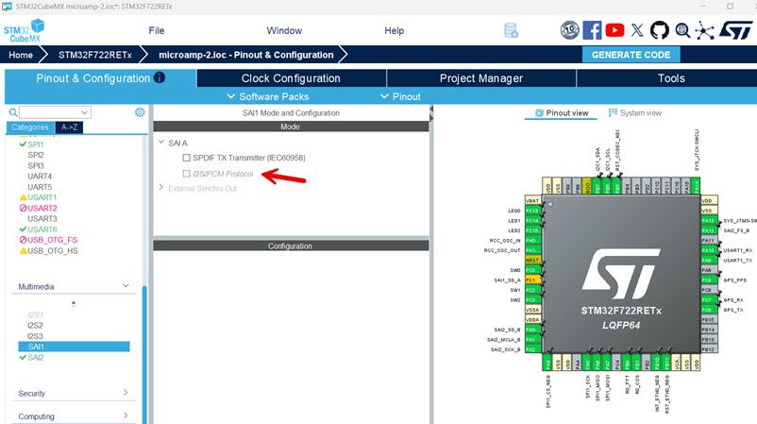Select the Pinout & Configuration tab
This screenshot has width=757, height=424.
tap(100, 78)
